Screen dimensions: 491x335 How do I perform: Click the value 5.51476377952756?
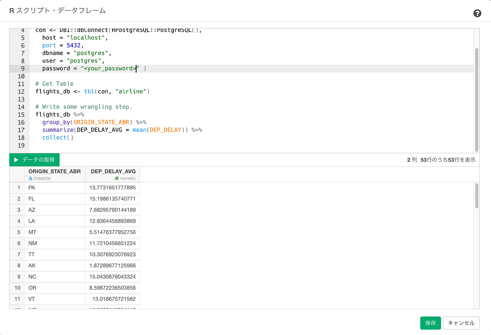pyautogui.click(x=113, y=232)
